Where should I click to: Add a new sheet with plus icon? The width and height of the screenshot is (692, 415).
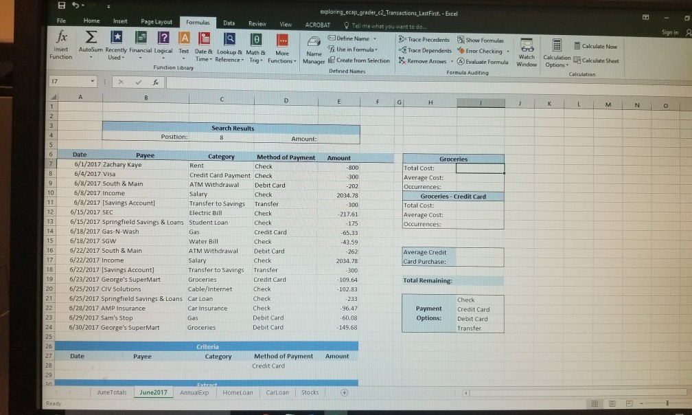coord(344,392)
